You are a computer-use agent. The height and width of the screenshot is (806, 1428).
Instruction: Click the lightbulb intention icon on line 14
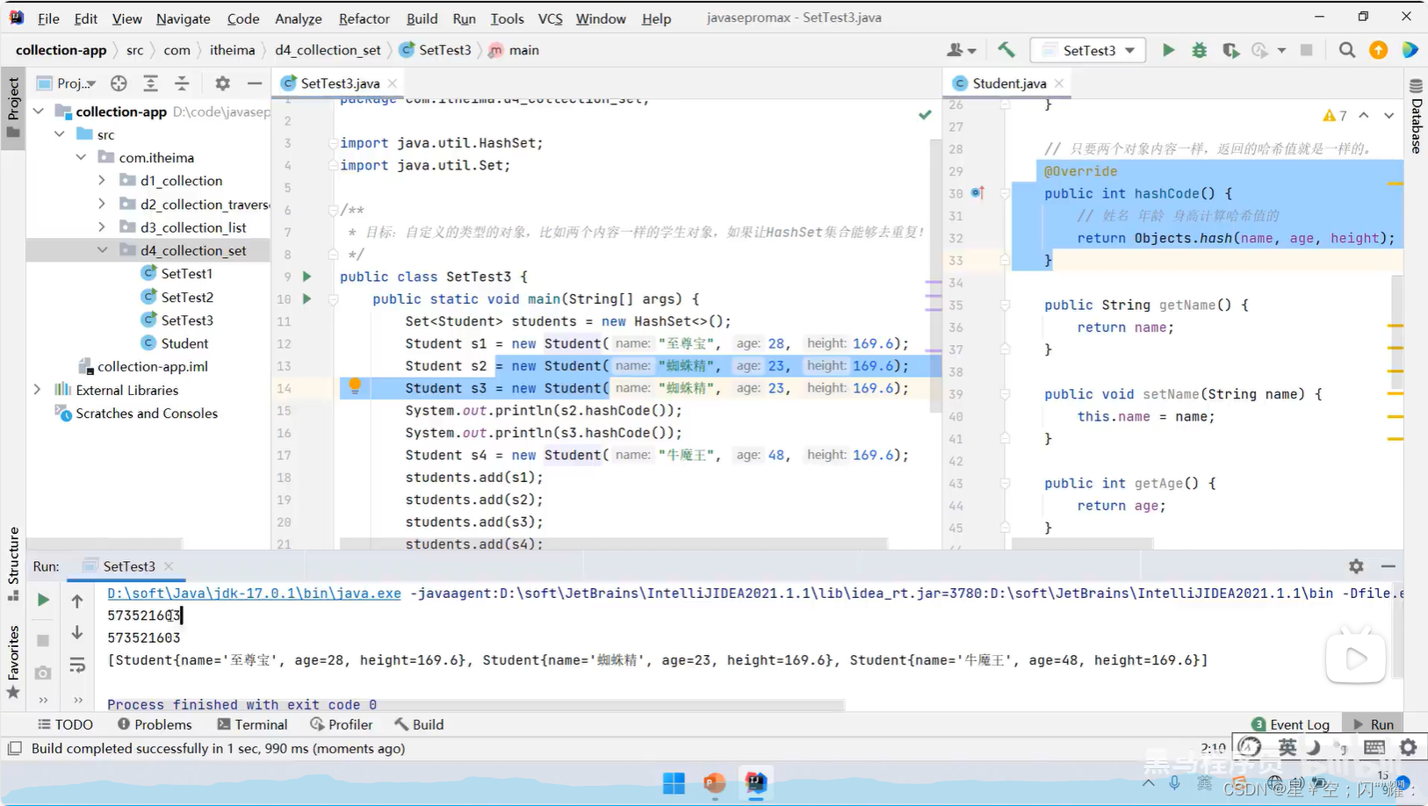(355, 385)
